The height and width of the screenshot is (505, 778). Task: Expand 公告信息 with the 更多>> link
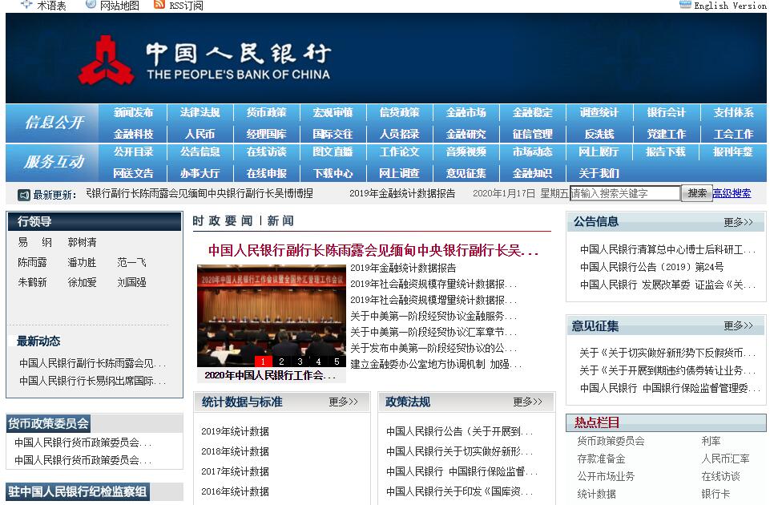738,222
